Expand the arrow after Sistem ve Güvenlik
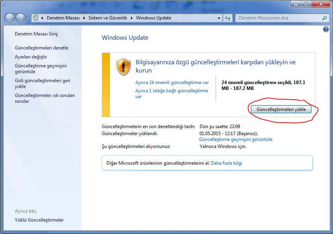 132,18
